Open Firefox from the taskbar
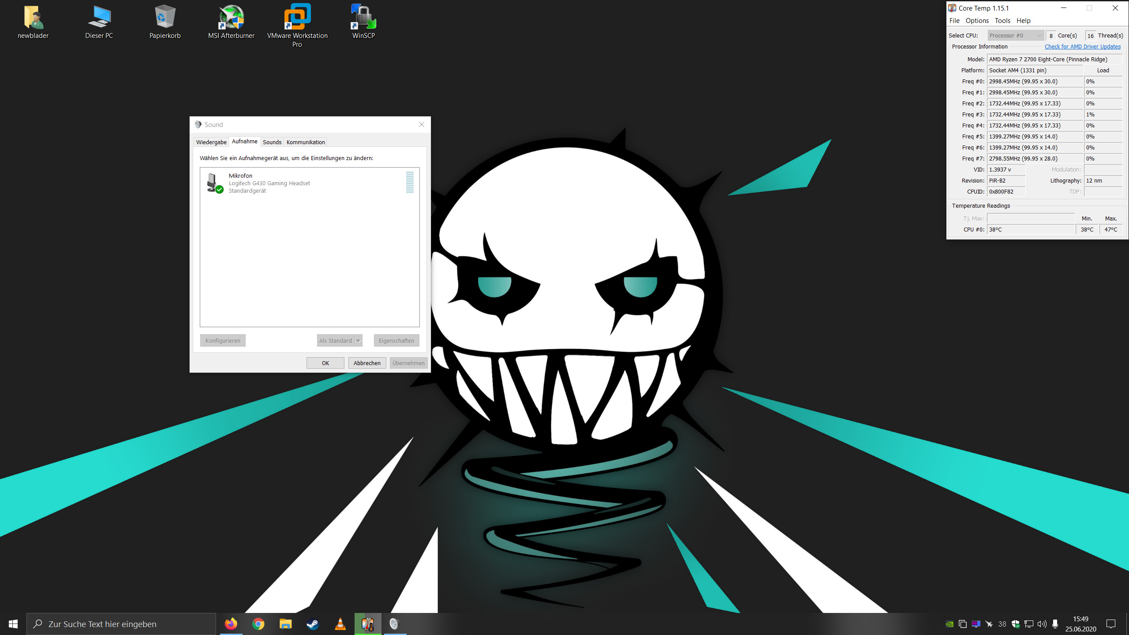The height and width of the screenshot is (635, 1129). [231, 624]
